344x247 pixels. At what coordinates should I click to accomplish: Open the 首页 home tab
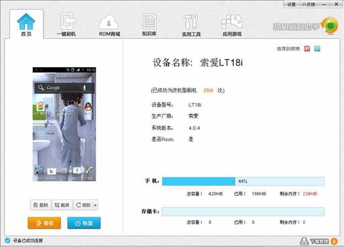click(26, 24)
